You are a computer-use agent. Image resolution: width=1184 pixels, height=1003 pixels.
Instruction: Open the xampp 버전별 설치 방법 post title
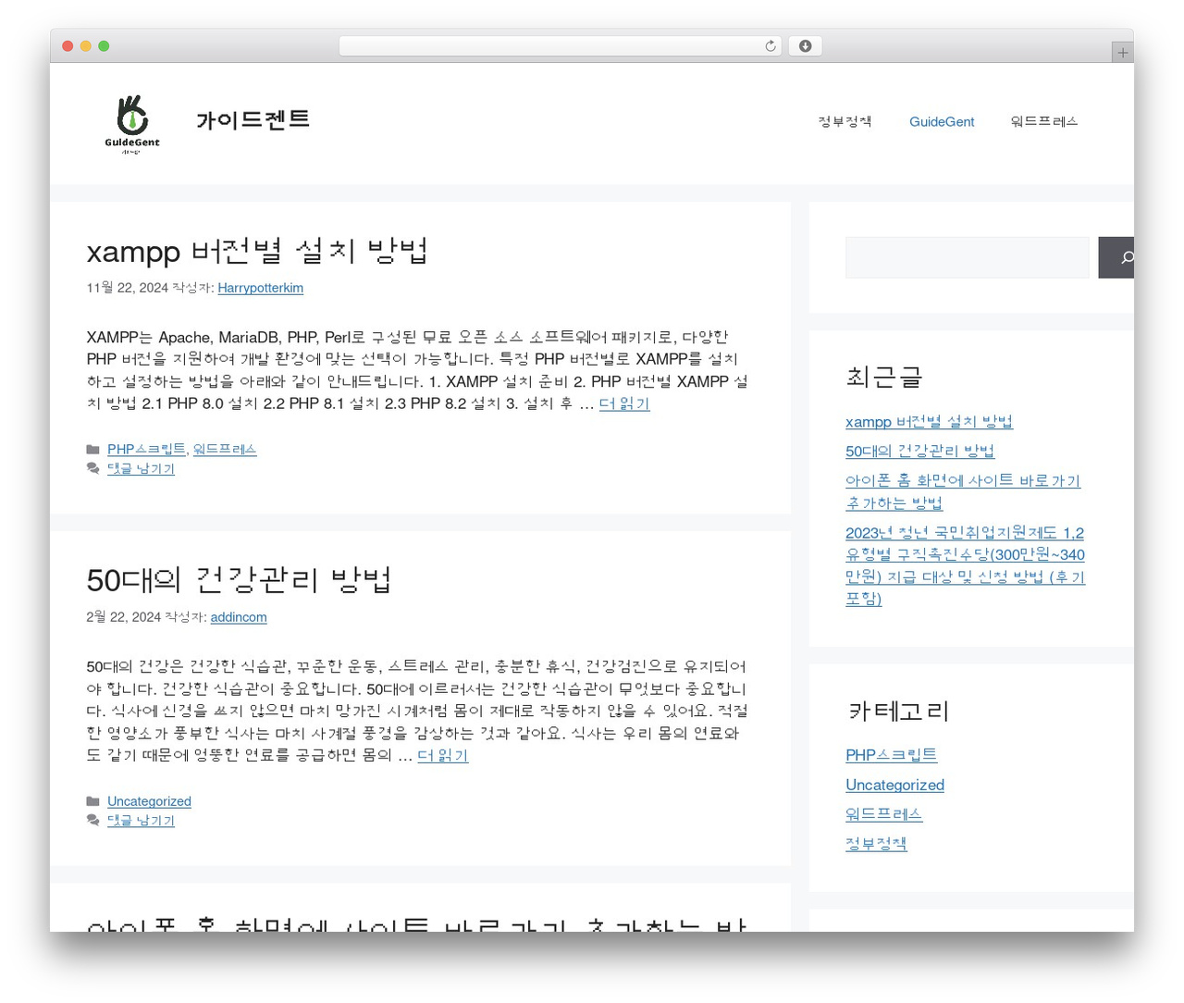[x=257, y=251]
